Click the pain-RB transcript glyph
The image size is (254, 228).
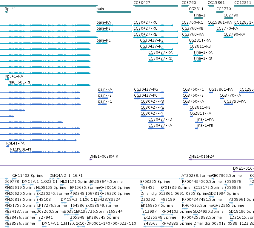pos(114,31)
